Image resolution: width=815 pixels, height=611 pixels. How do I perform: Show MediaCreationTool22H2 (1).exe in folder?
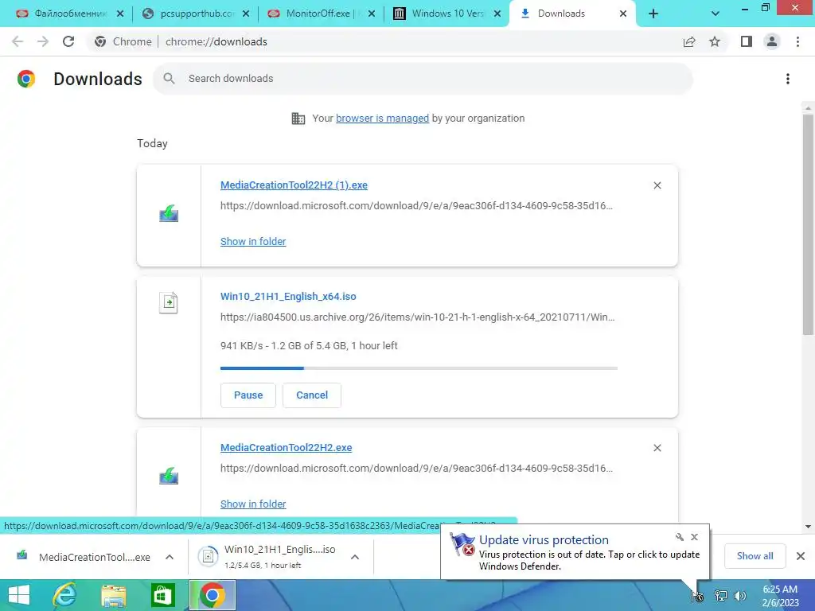(x=253, y=242)
